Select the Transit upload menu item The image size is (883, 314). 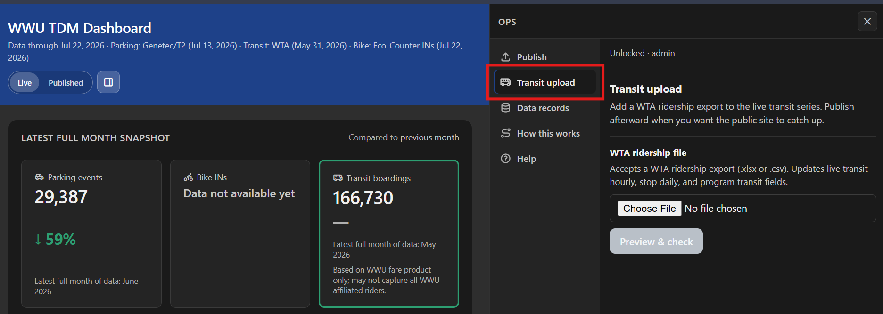coord(545,82)
